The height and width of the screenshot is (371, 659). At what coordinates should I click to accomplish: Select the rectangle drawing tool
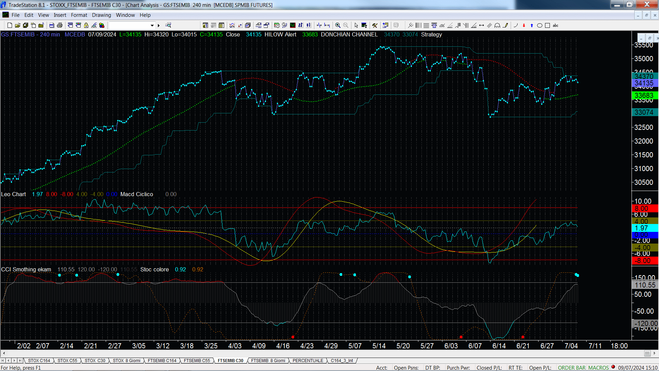click(547, 25)
